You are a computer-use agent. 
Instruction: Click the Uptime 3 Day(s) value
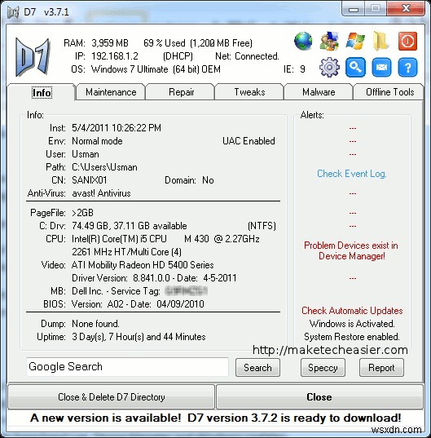pyautogui.click(x=139, y=337)
